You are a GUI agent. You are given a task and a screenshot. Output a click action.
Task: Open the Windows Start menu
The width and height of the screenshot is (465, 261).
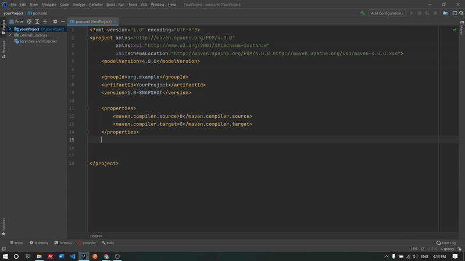click(5, 256)
